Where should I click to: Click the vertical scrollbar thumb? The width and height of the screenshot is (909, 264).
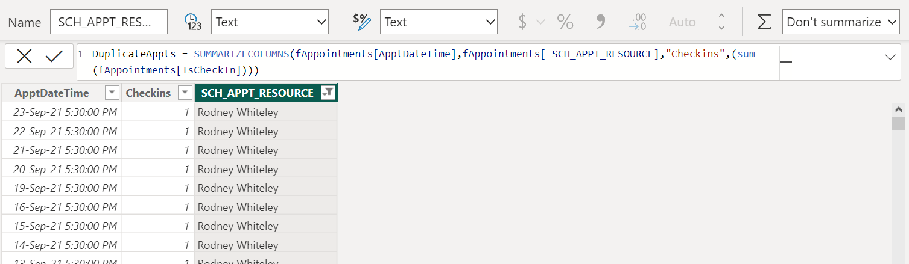[898, 124]
